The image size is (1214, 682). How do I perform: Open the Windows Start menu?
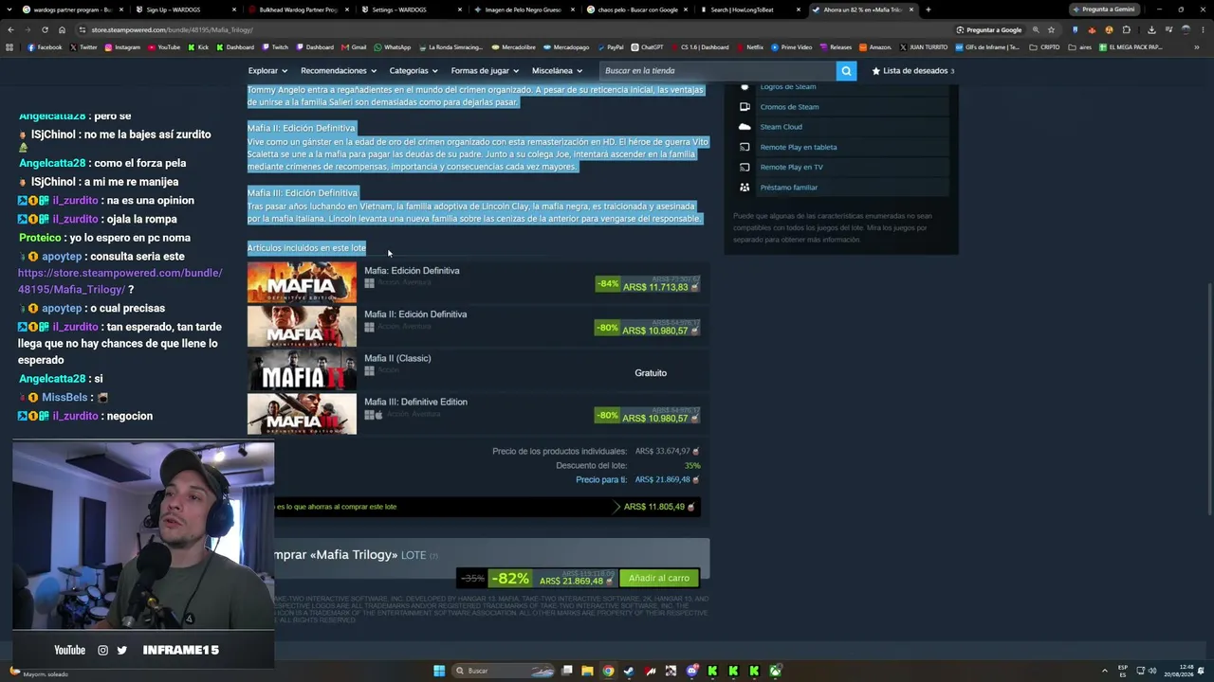439,671
